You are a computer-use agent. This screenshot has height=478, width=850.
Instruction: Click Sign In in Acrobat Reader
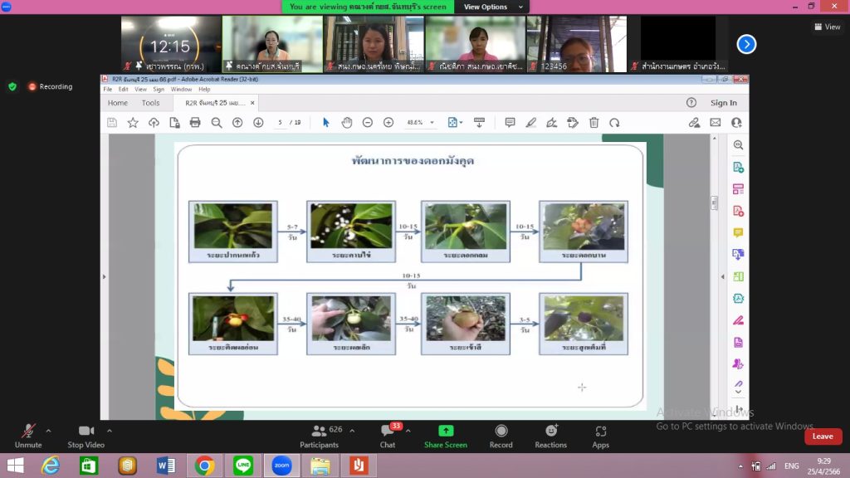click(723, 103)
